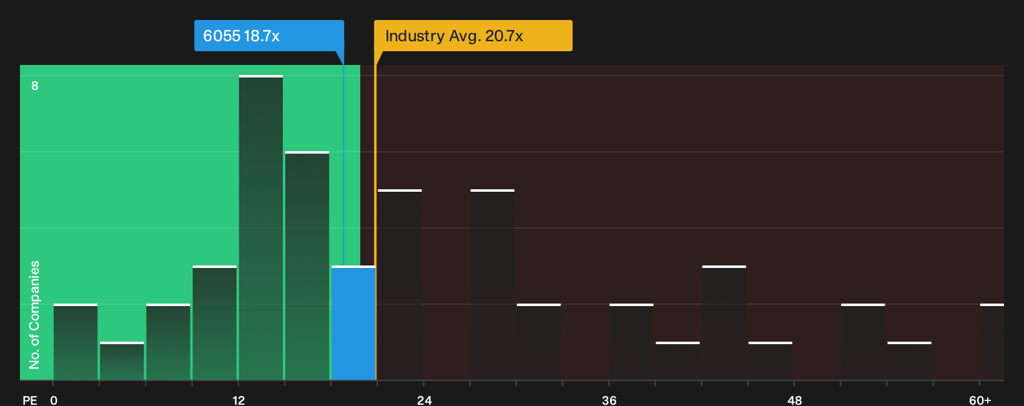Click the '12' x-axis tick label

(x=239, y=400)
